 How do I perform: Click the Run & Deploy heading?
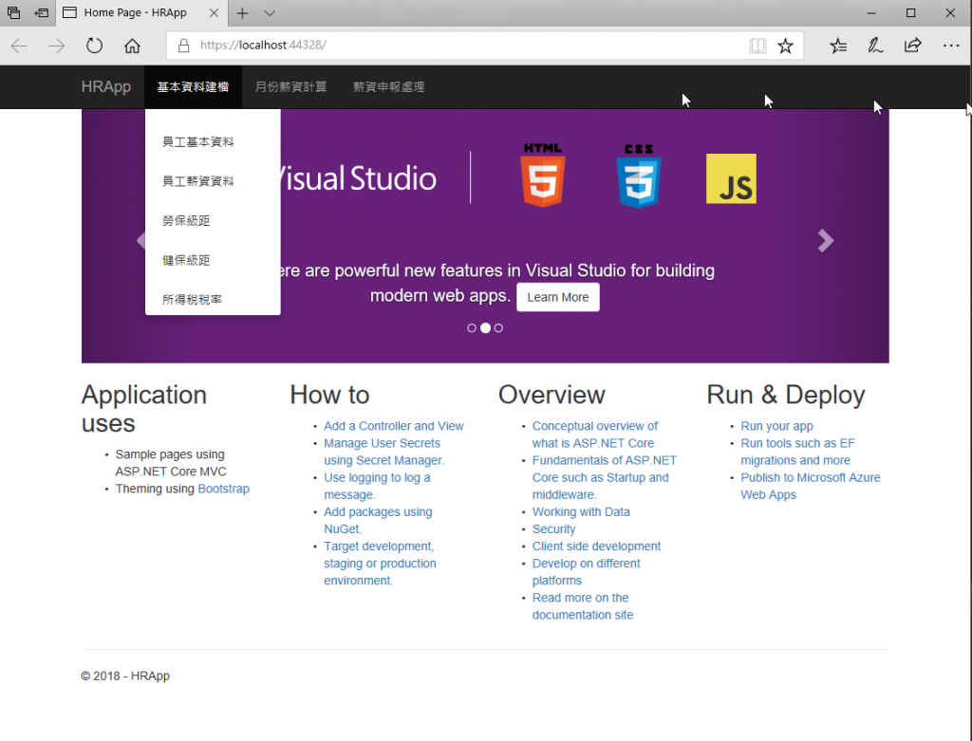(785, 395)
